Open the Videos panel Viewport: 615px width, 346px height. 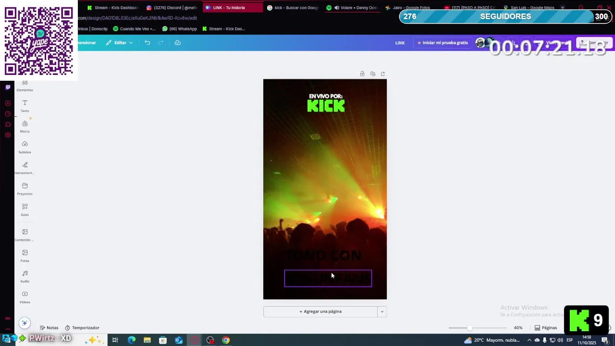coord(25,297)
